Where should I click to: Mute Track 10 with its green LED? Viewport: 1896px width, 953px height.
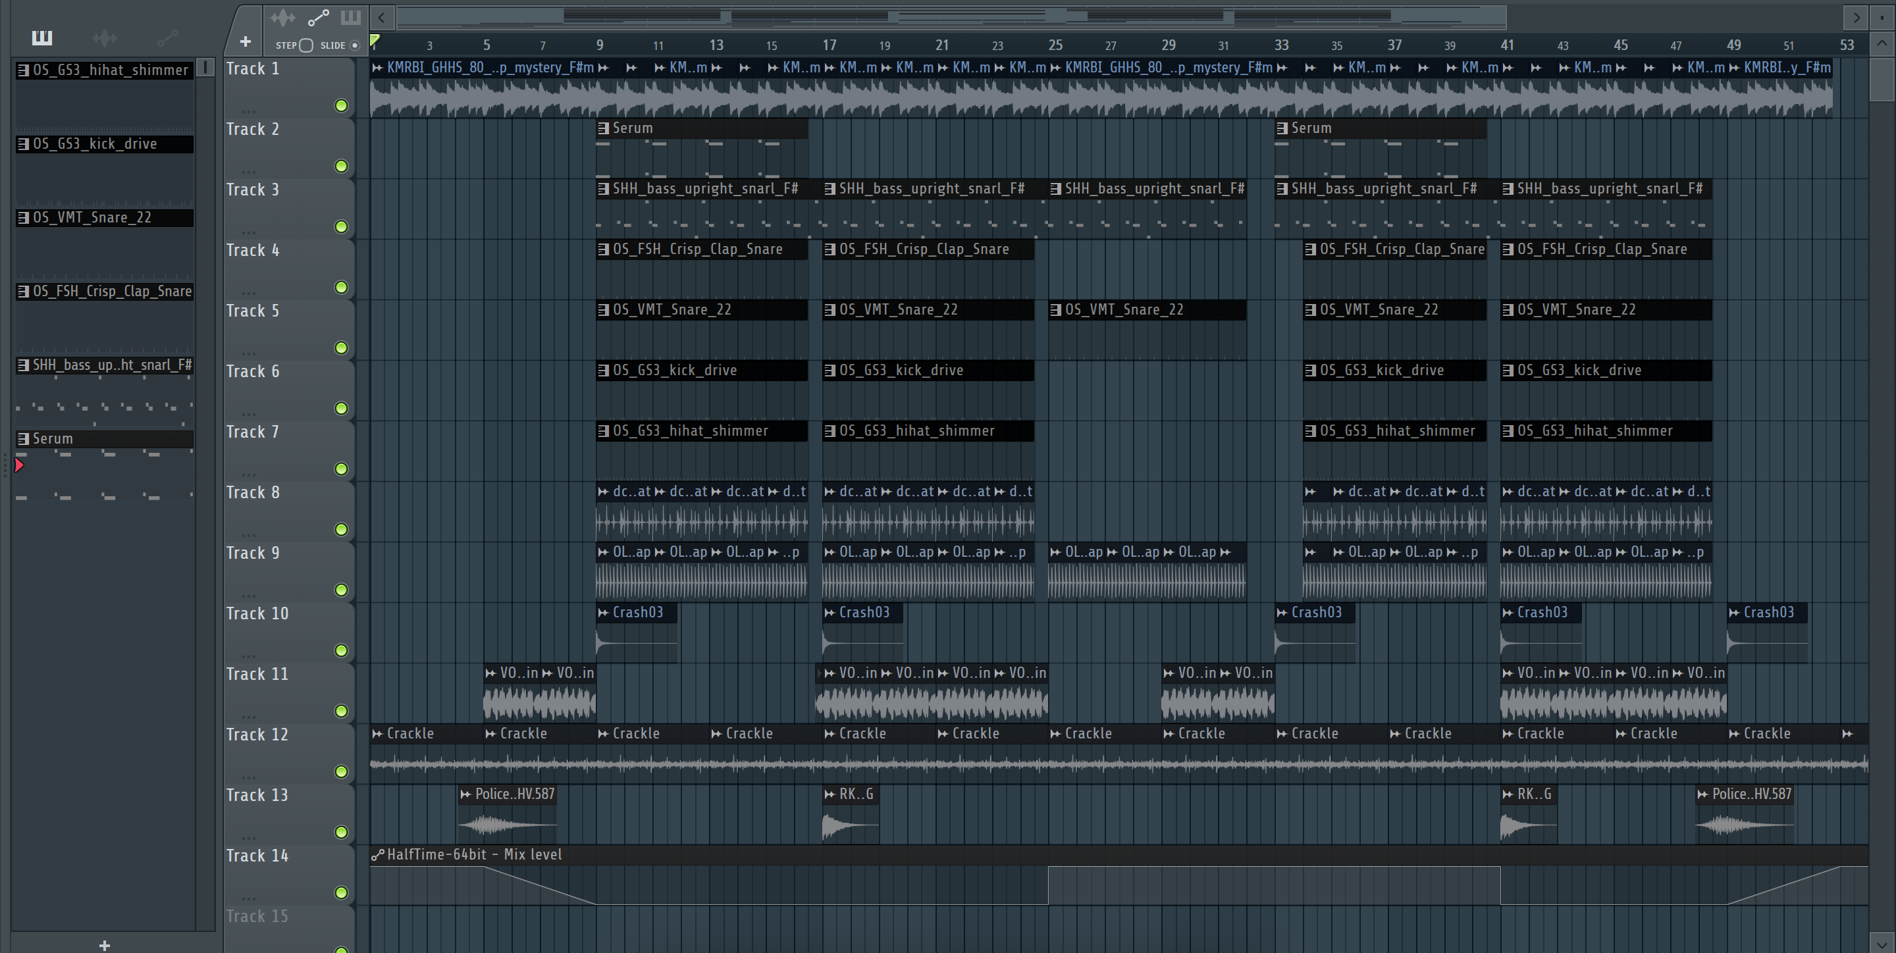click(341, 650)
